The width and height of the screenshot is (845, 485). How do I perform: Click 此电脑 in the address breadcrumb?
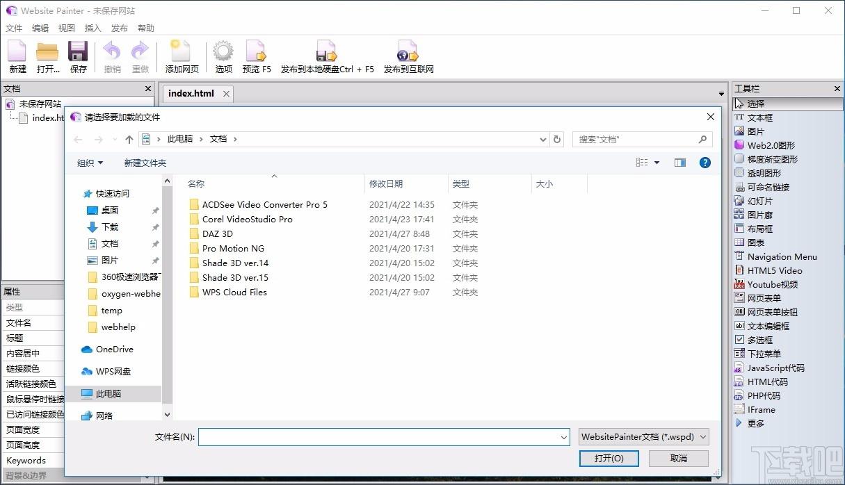coord(180,139)
